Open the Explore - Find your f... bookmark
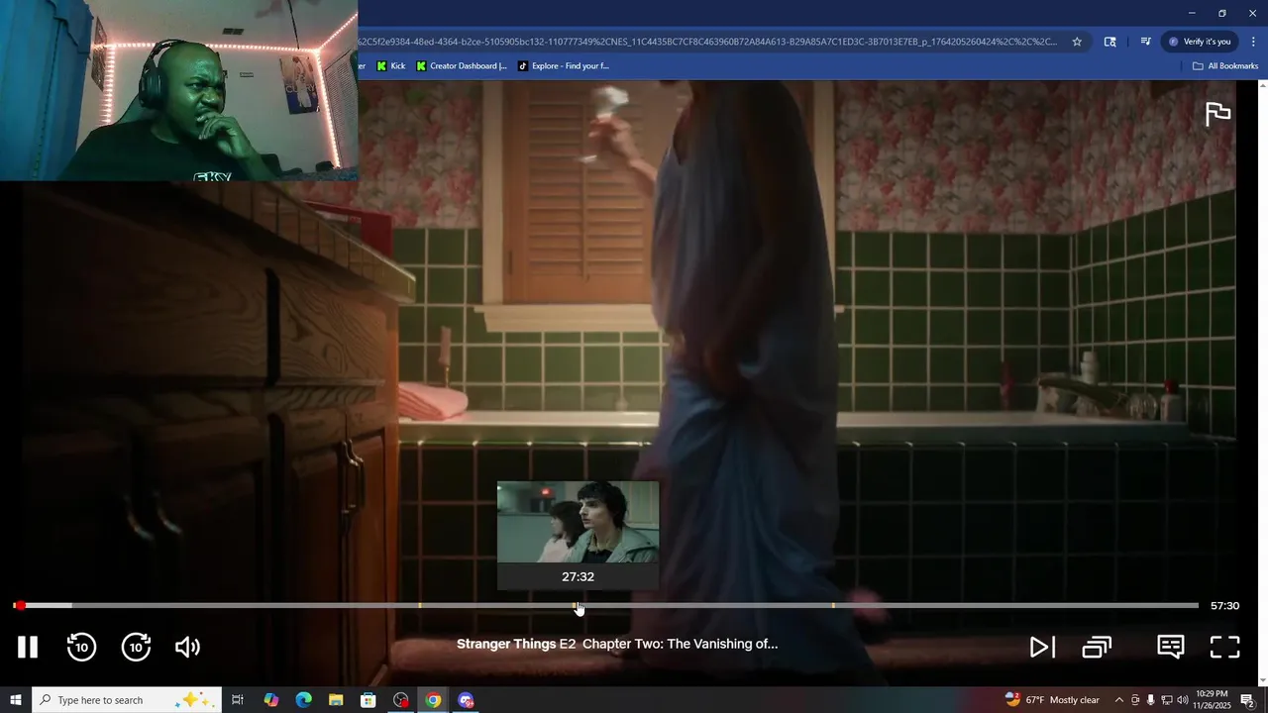This screenshot has width=1268, height=713. tap(563, 66)
